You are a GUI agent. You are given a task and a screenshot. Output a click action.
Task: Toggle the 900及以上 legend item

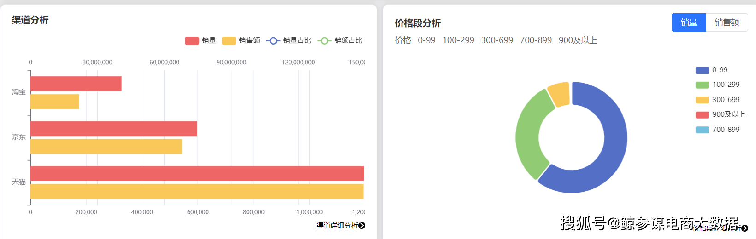720,114
